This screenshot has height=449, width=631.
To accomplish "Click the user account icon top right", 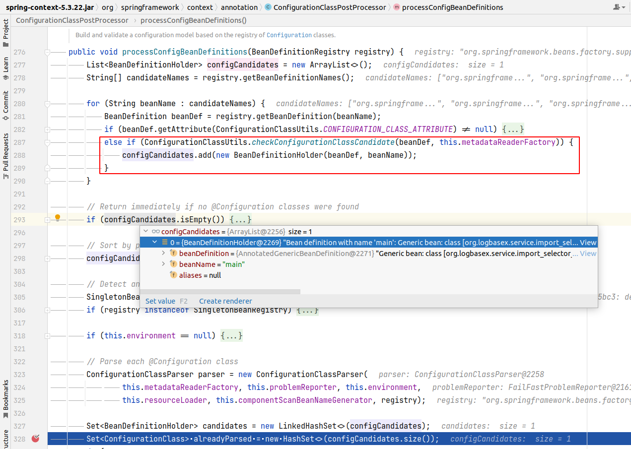I will (616, 7).
